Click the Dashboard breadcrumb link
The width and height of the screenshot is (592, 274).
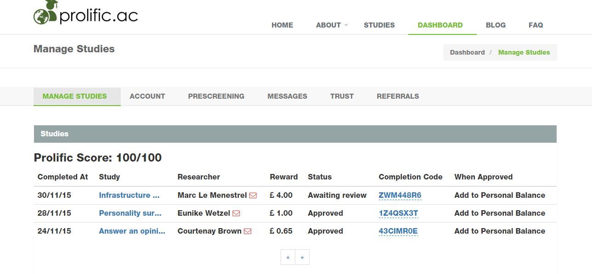tap(467, 52)
